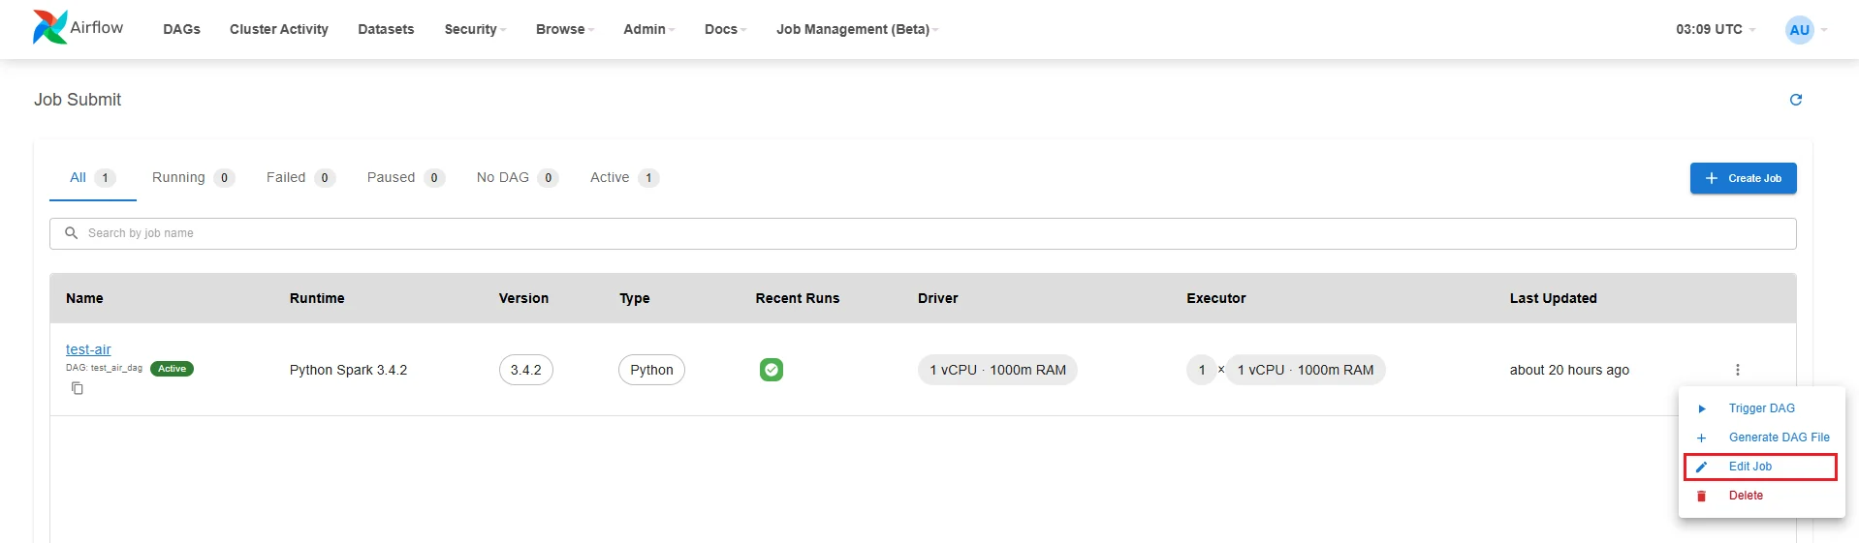Click the executor count chip 1
The image size is (1859, 543).
pos(1202,370)
